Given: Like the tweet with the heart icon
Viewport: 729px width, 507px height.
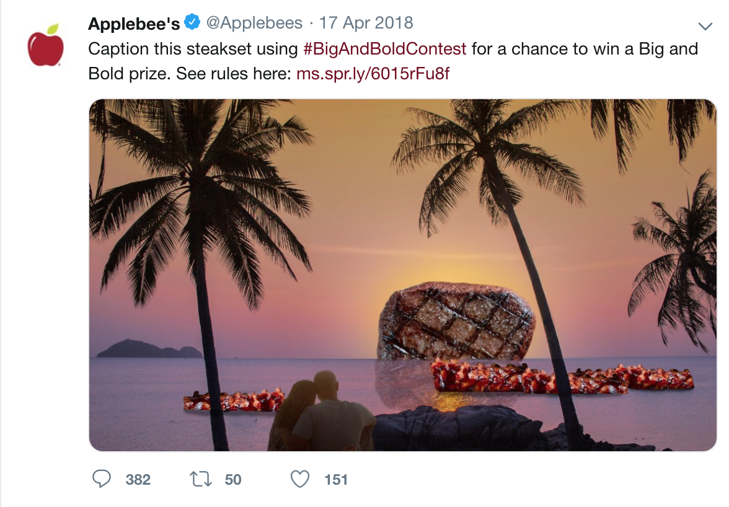Looking at the screenshot, I should 300,479.
